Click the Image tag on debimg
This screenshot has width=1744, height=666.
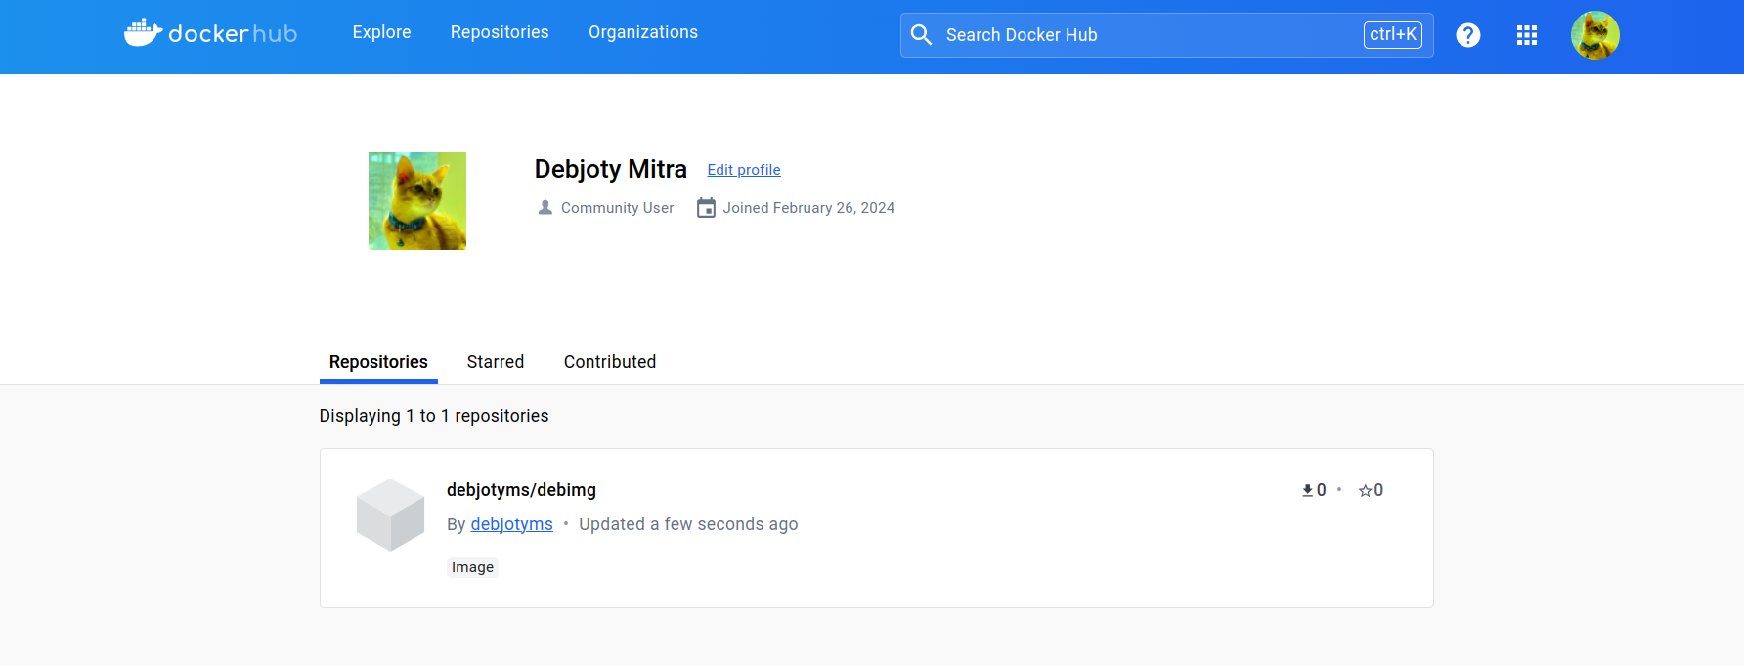(x=472, y=567)
